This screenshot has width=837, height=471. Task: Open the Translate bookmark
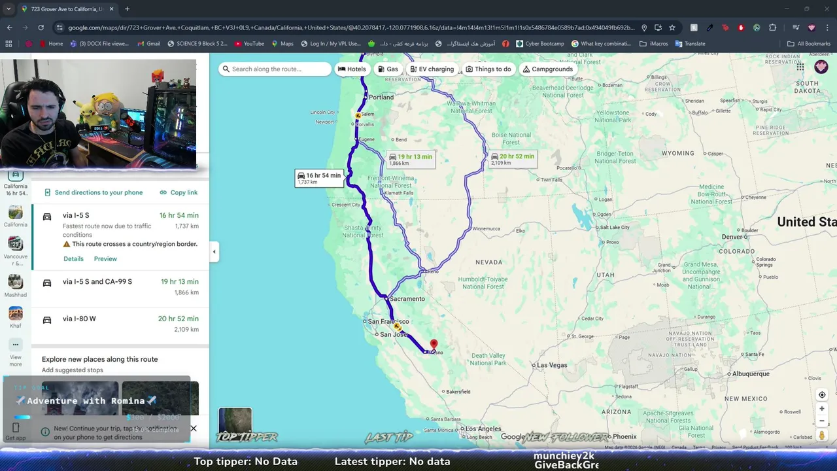point(690,44)
